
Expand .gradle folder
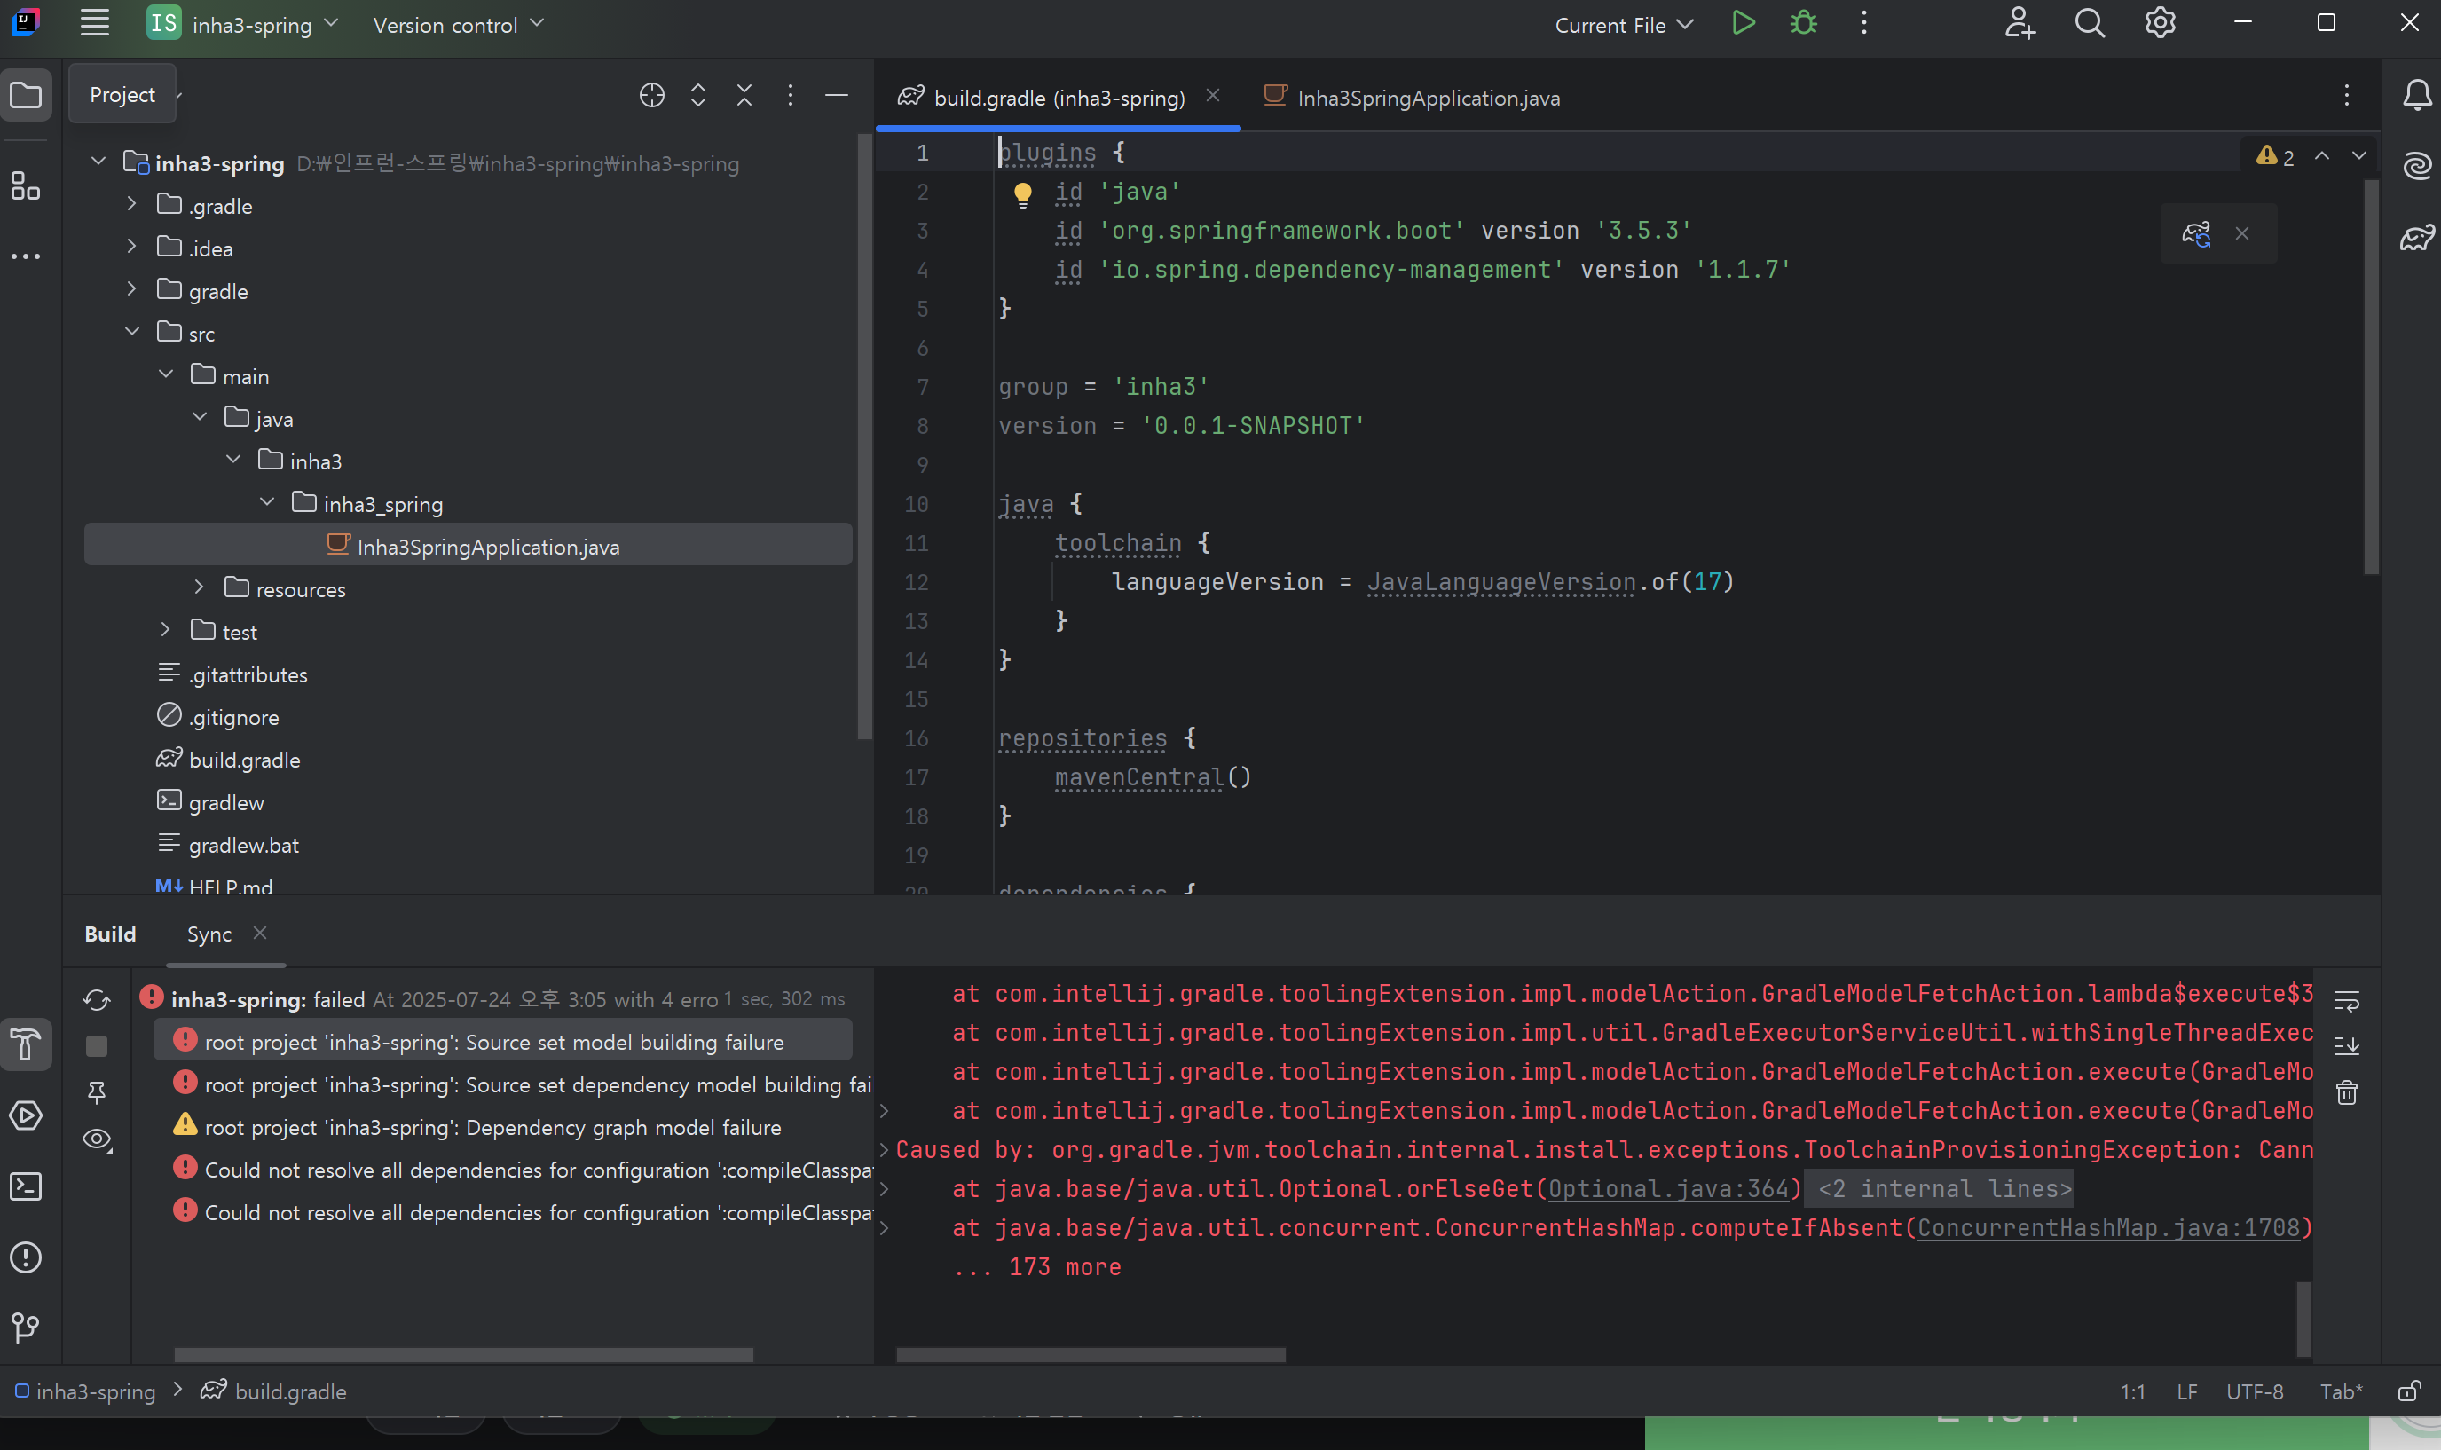(132, 204)
